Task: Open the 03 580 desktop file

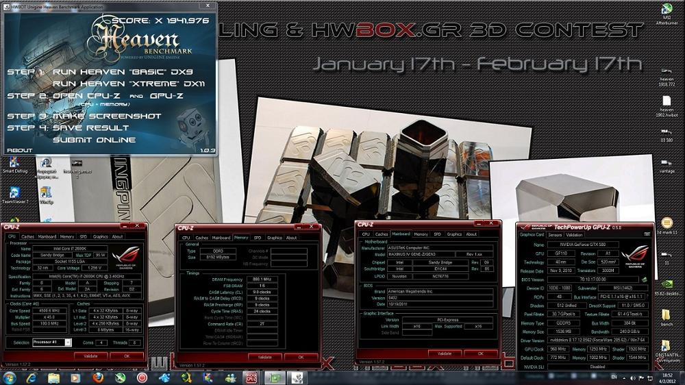Action: point(667,135)
